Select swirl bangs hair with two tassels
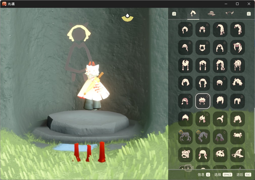Viewport: 255px width, 180px height. point(203,65)
